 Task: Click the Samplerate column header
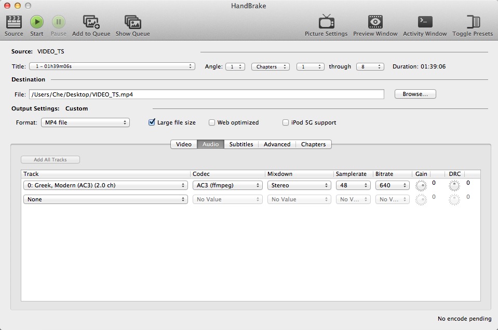point(353,174)
